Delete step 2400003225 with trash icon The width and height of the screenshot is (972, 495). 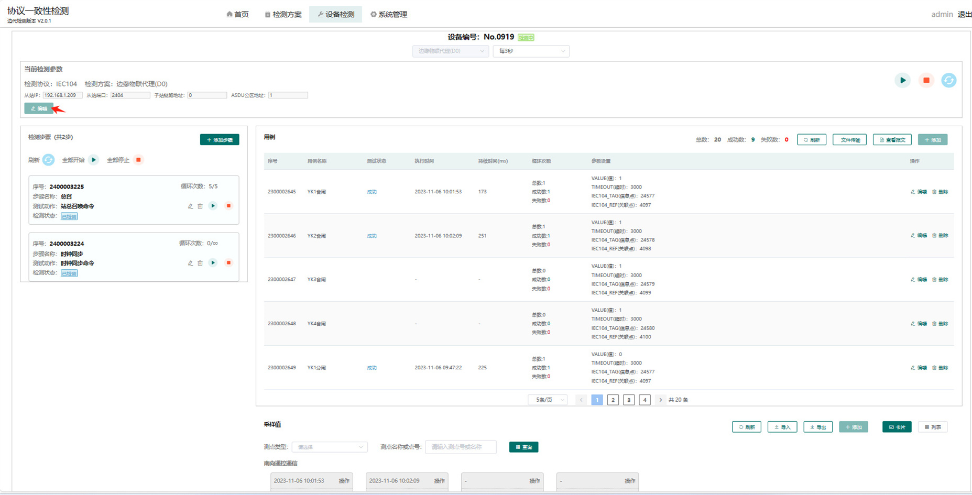click(200, 206)
